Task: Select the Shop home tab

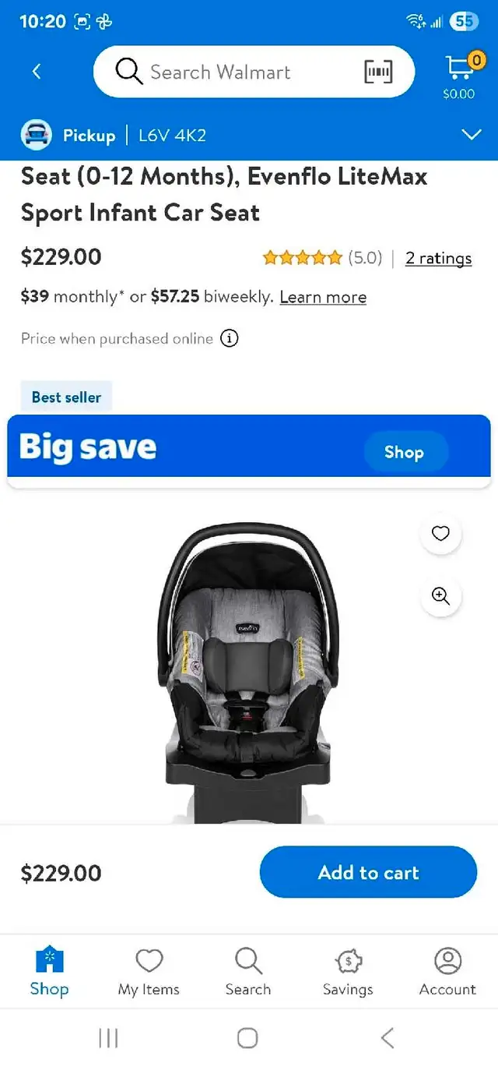Action: pyautogui.click(x=49, y=972)
